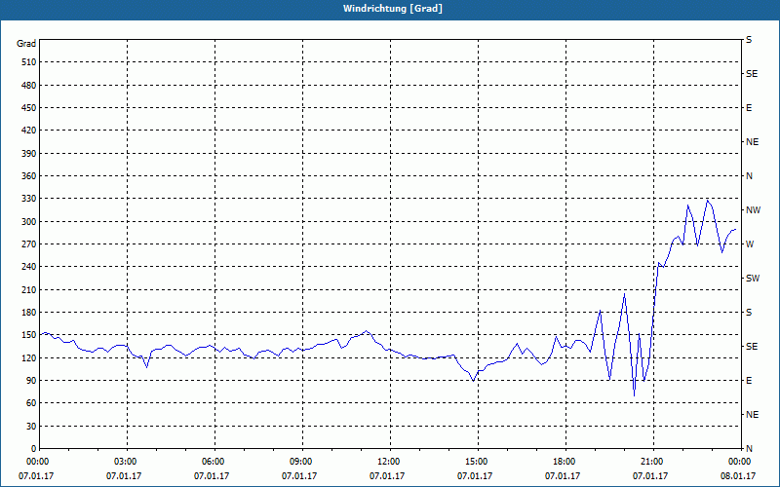
Task: Click the 180 degree axis label
Action: point(29,313)
